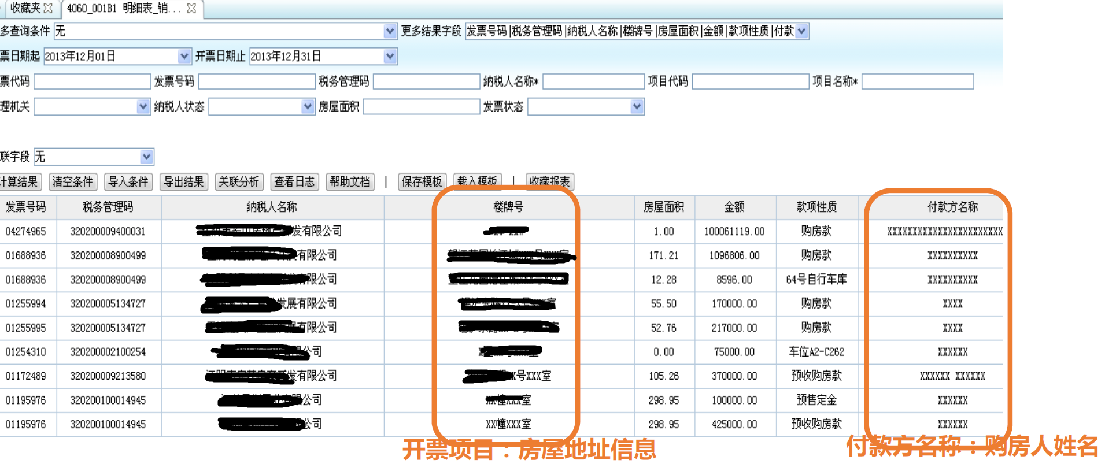Open the 关联字段 dropdown

tap(147, 157)
